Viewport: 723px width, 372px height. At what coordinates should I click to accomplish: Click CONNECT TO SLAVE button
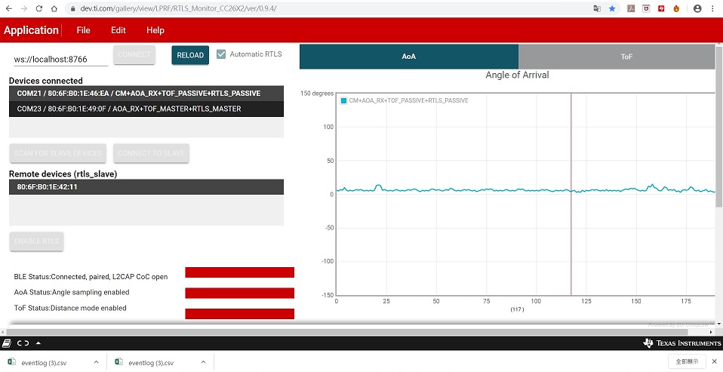click(151, 153)
